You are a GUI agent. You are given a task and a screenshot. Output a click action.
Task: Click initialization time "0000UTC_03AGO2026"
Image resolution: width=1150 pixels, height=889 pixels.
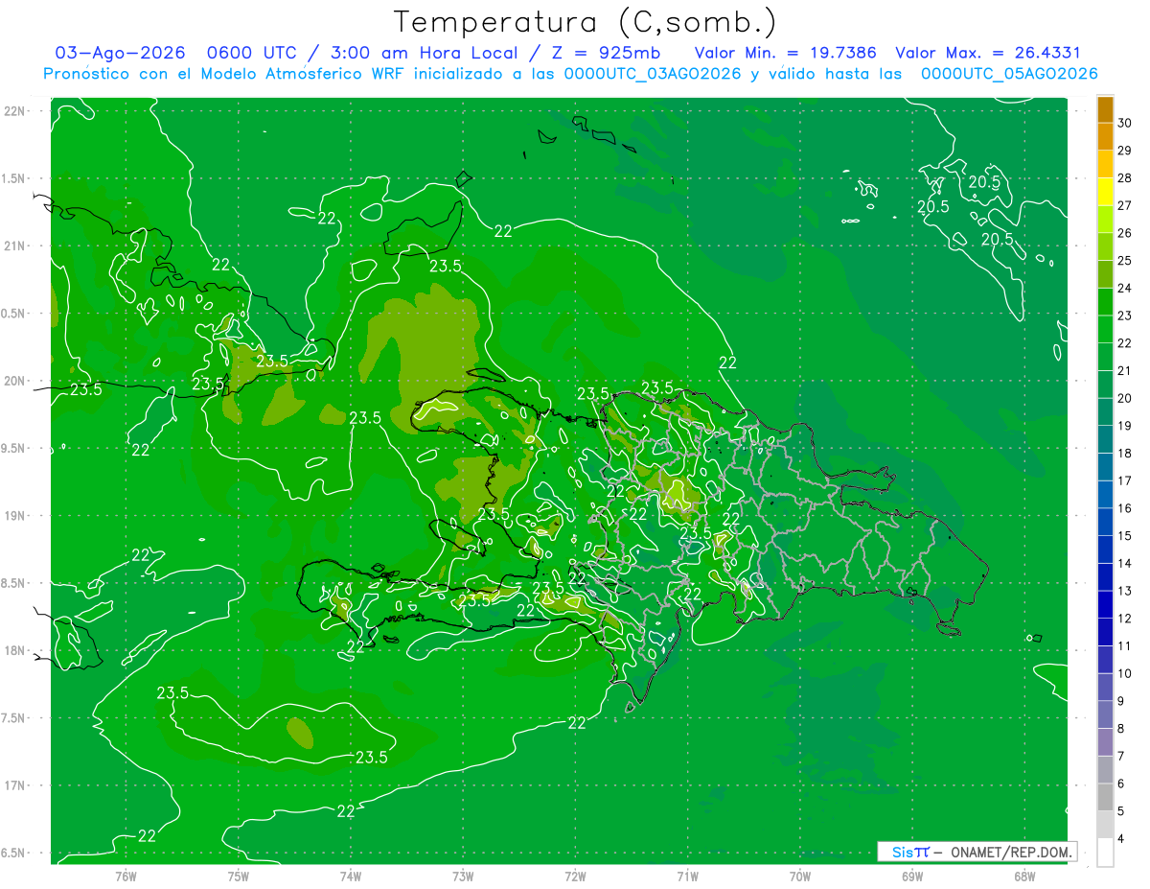coord(653,74)
